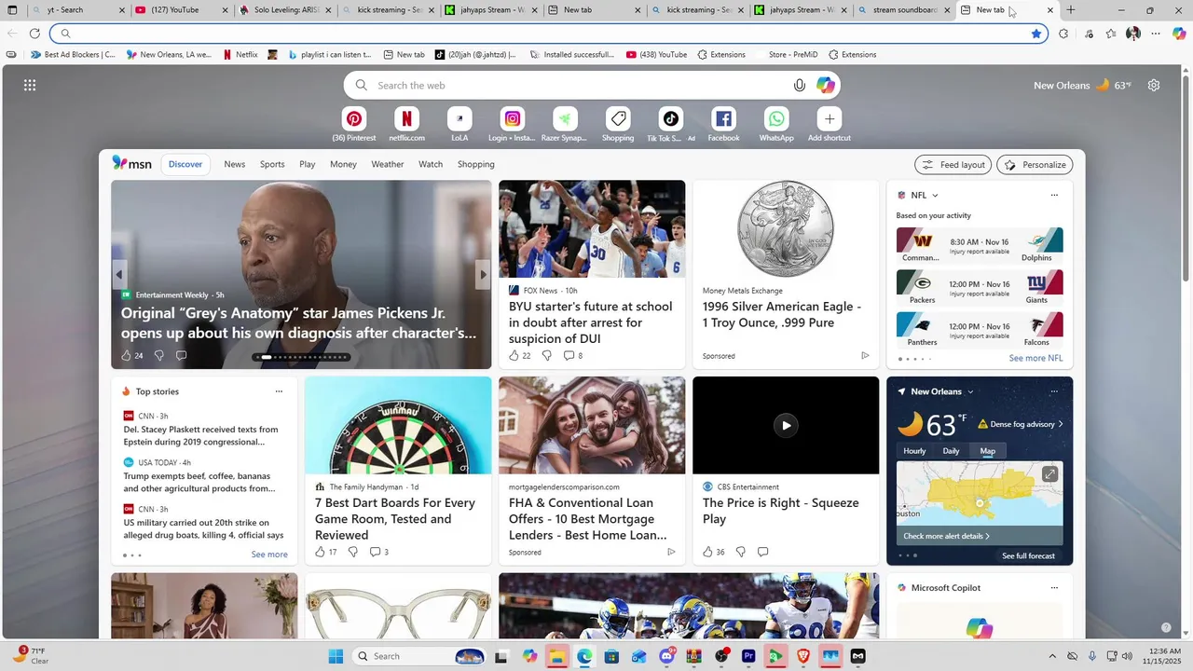1193x671 pixels.
Task: Reload the page with the refresh icon
Action: click(x=34, y=34)
